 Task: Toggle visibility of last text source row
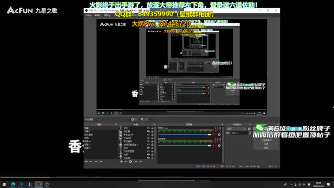148,158
